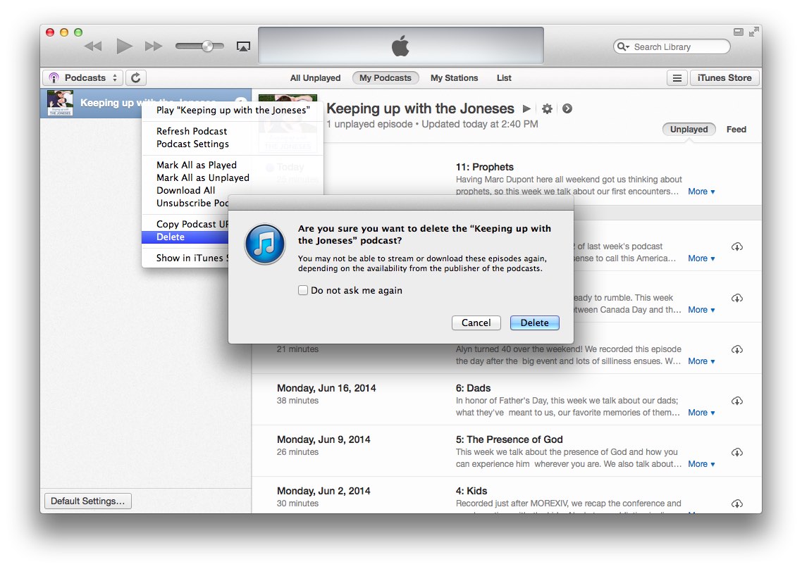Choose Mark All as Unplayed

(233, 177)
